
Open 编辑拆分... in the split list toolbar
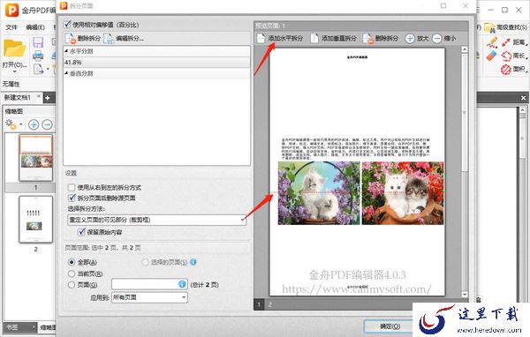tap(124, 39)
